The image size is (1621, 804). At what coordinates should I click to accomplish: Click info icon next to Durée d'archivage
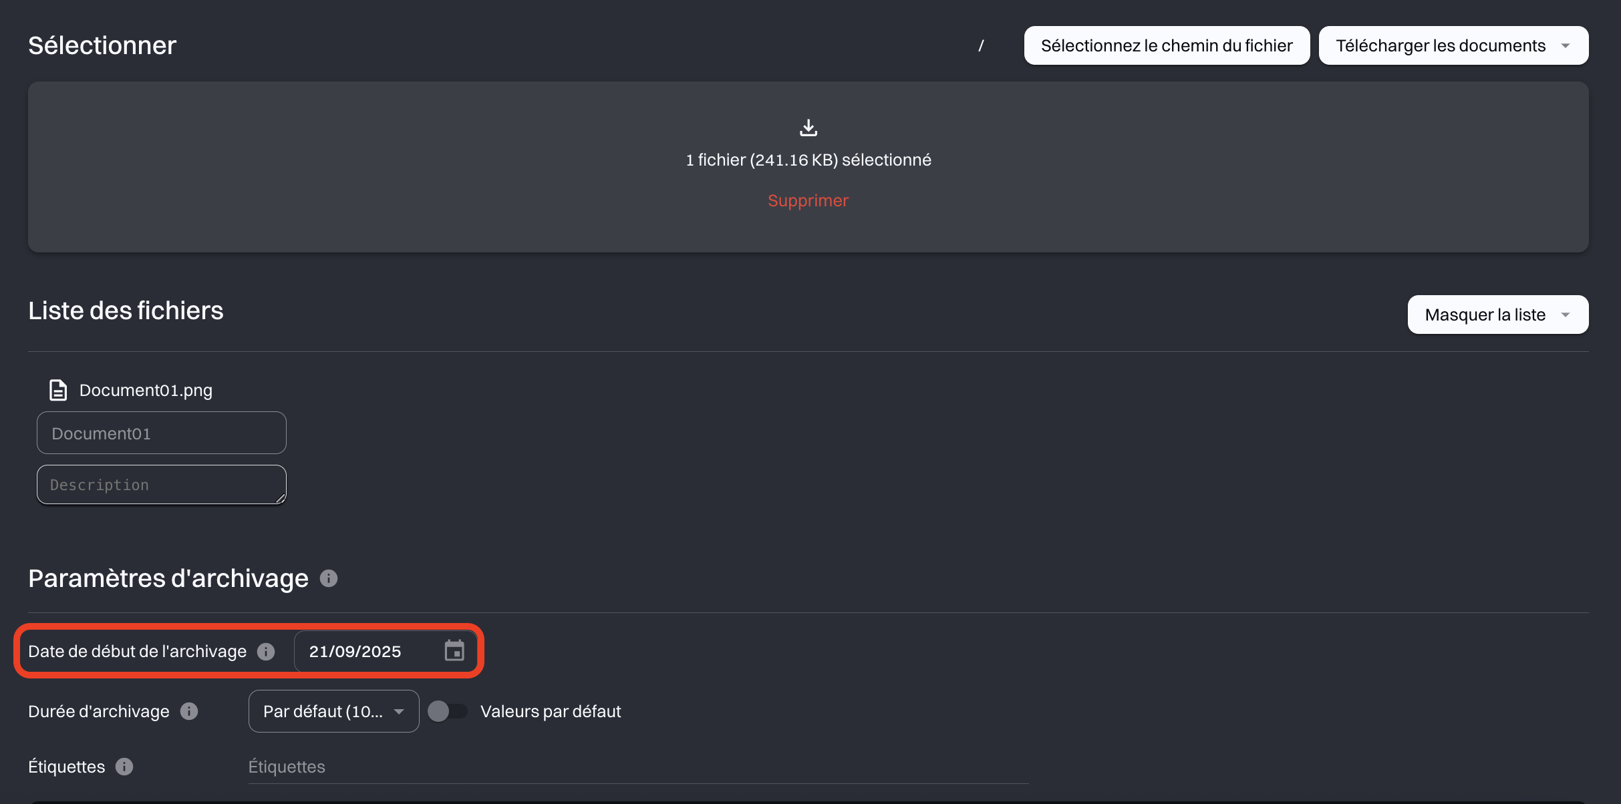(189, 711)
